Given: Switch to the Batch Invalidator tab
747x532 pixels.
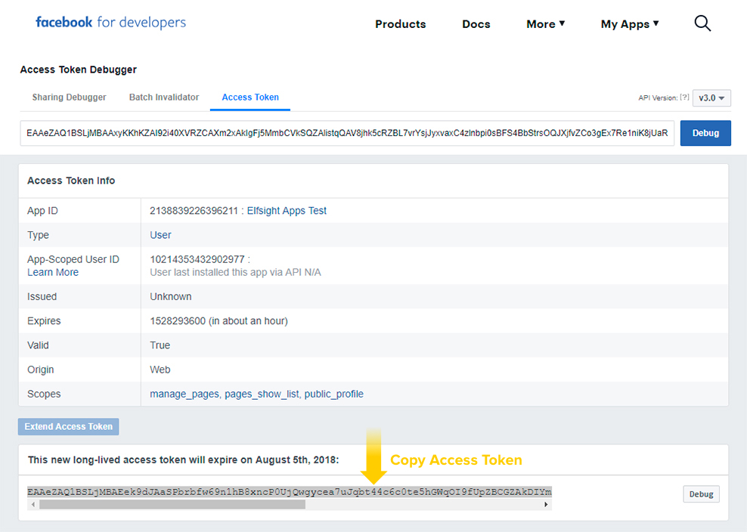Looking at the screenshot, I should pos(163,97).
